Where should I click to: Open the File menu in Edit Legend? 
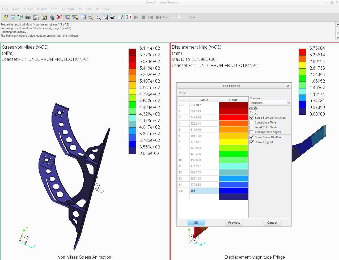(183, 92)
